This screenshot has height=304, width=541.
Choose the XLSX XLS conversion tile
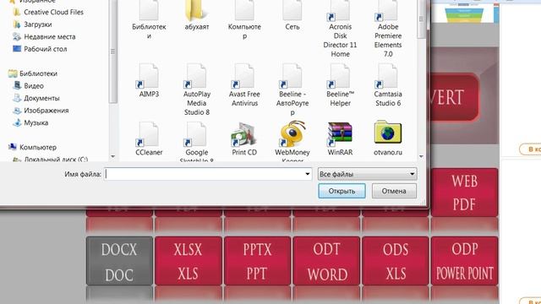189,261
